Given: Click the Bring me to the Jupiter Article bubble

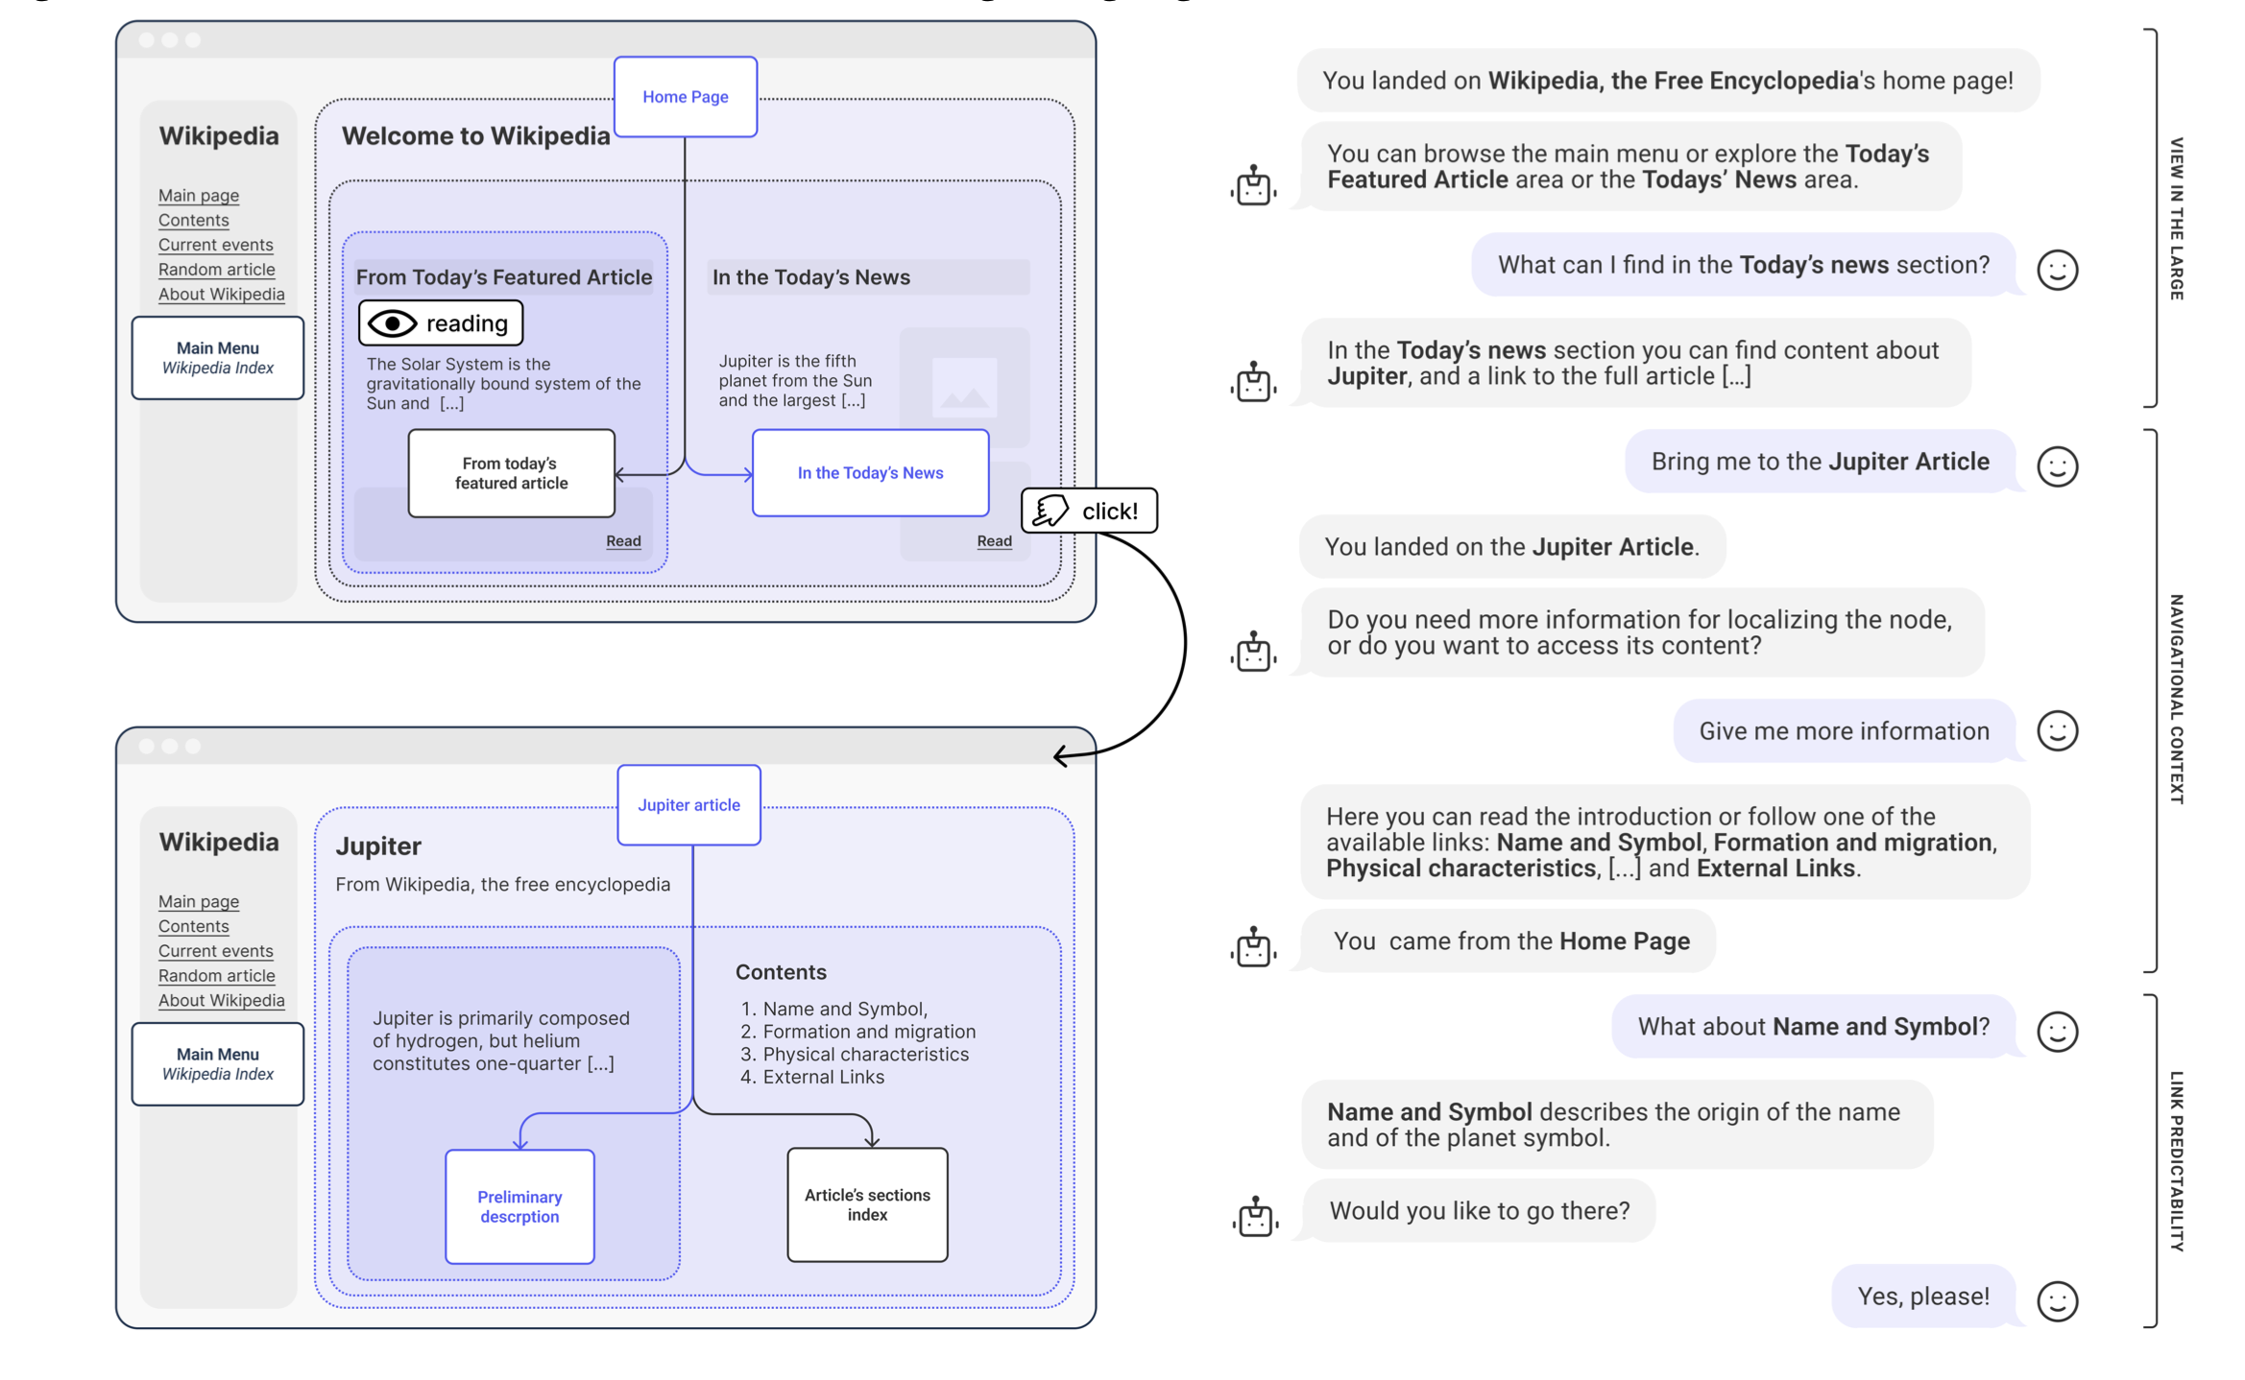Looking at the screenshot, I should 1820,462.
